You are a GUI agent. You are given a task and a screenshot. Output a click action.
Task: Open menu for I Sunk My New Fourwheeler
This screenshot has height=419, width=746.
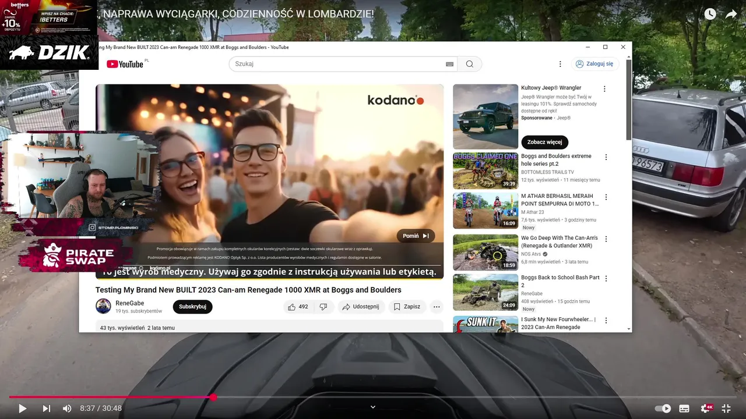tap(606, 321)
